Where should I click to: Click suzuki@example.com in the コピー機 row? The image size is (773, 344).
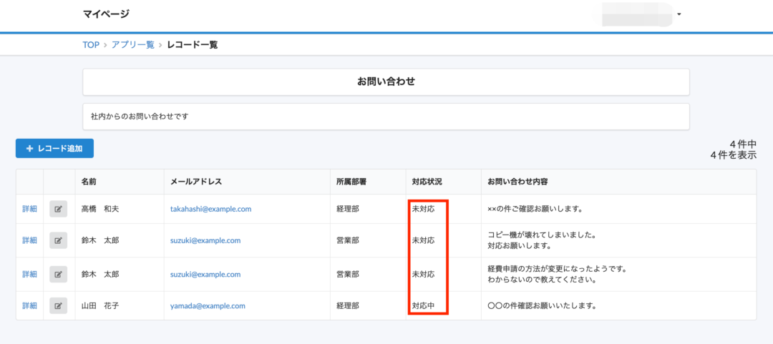click(205, 241)
